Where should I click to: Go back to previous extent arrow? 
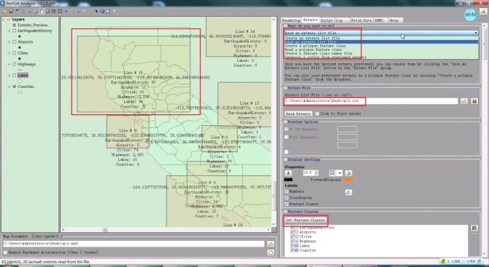coord(66,11)
